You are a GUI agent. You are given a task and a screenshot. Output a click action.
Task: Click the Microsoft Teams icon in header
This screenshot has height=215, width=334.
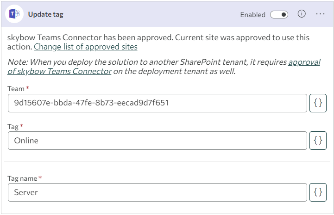coord(14,14)
